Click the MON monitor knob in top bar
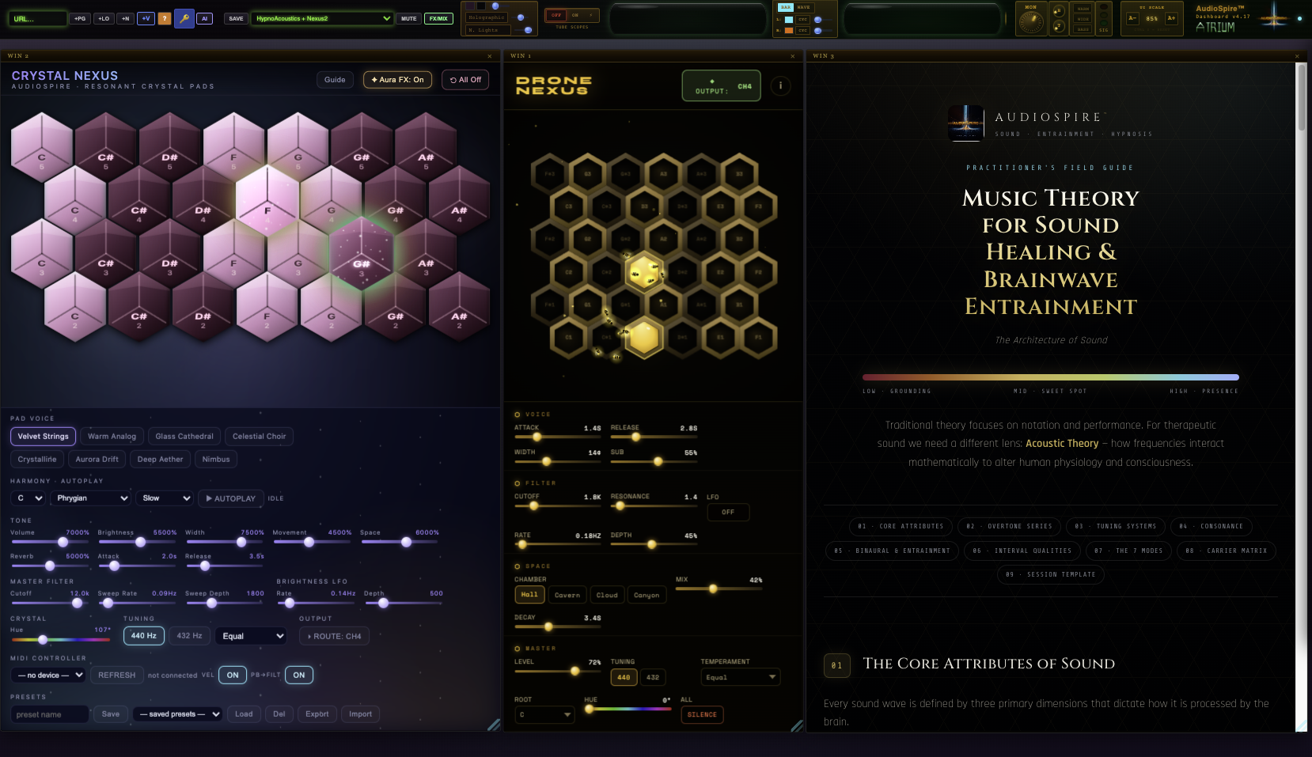 click(x=1031, y=21)
